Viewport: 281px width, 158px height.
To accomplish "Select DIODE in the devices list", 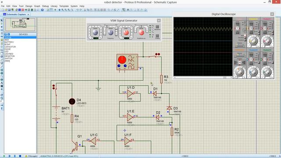I will click(x=20, y=49).
